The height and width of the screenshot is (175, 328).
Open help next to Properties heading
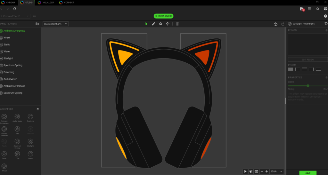click(326, 77)
